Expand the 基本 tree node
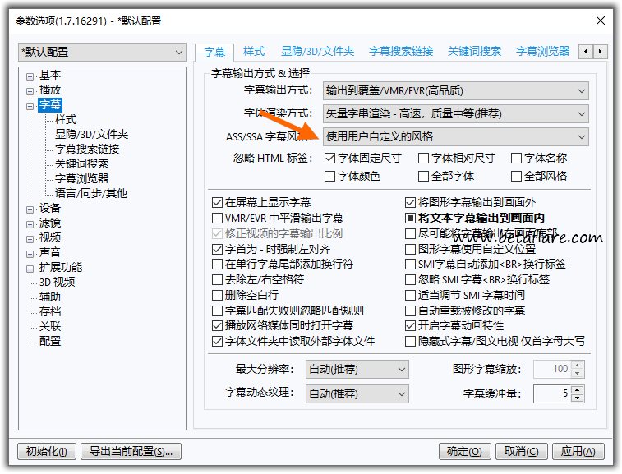Screen dimensions: 622x474 click(x=30, y=76)
